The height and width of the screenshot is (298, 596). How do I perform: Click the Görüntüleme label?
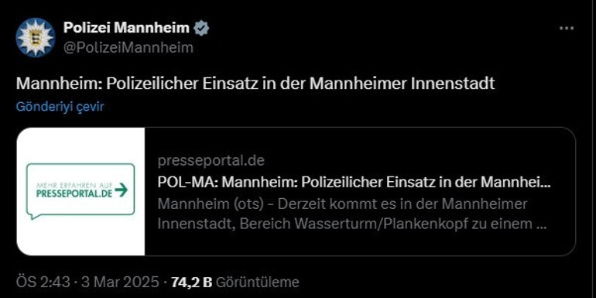(x=257, y=282)
